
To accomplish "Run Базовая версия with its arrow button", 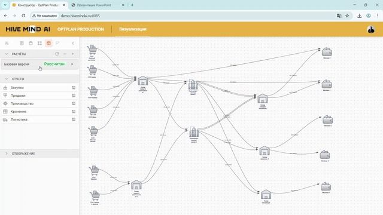I will [72, 64].
